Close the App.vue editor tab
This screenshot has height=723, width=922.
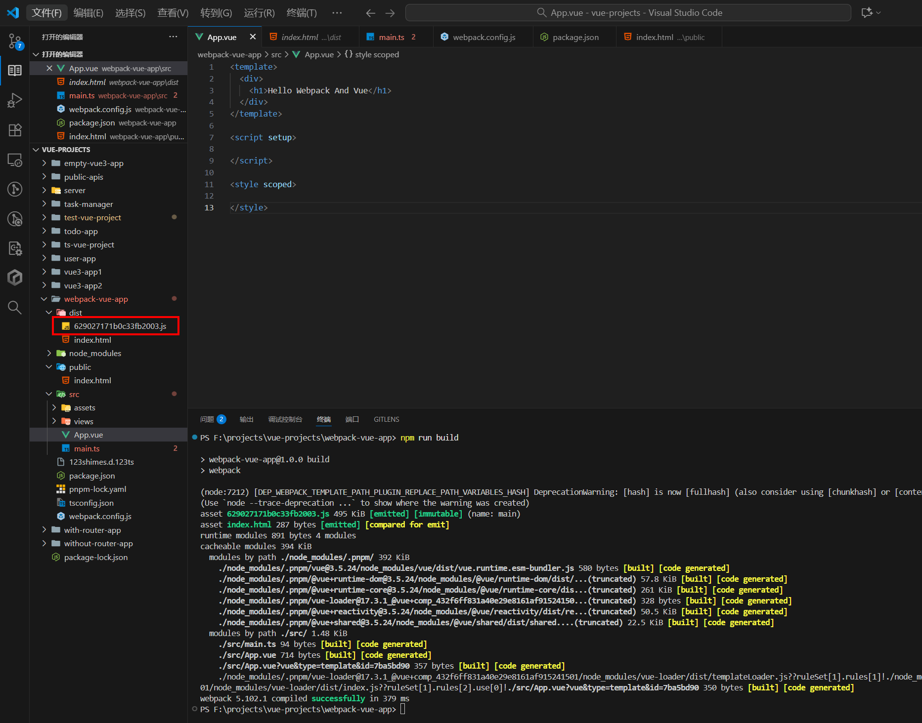253,37
